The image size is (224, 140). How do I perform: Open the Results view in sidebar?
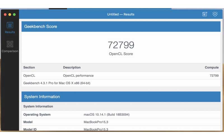10,28
